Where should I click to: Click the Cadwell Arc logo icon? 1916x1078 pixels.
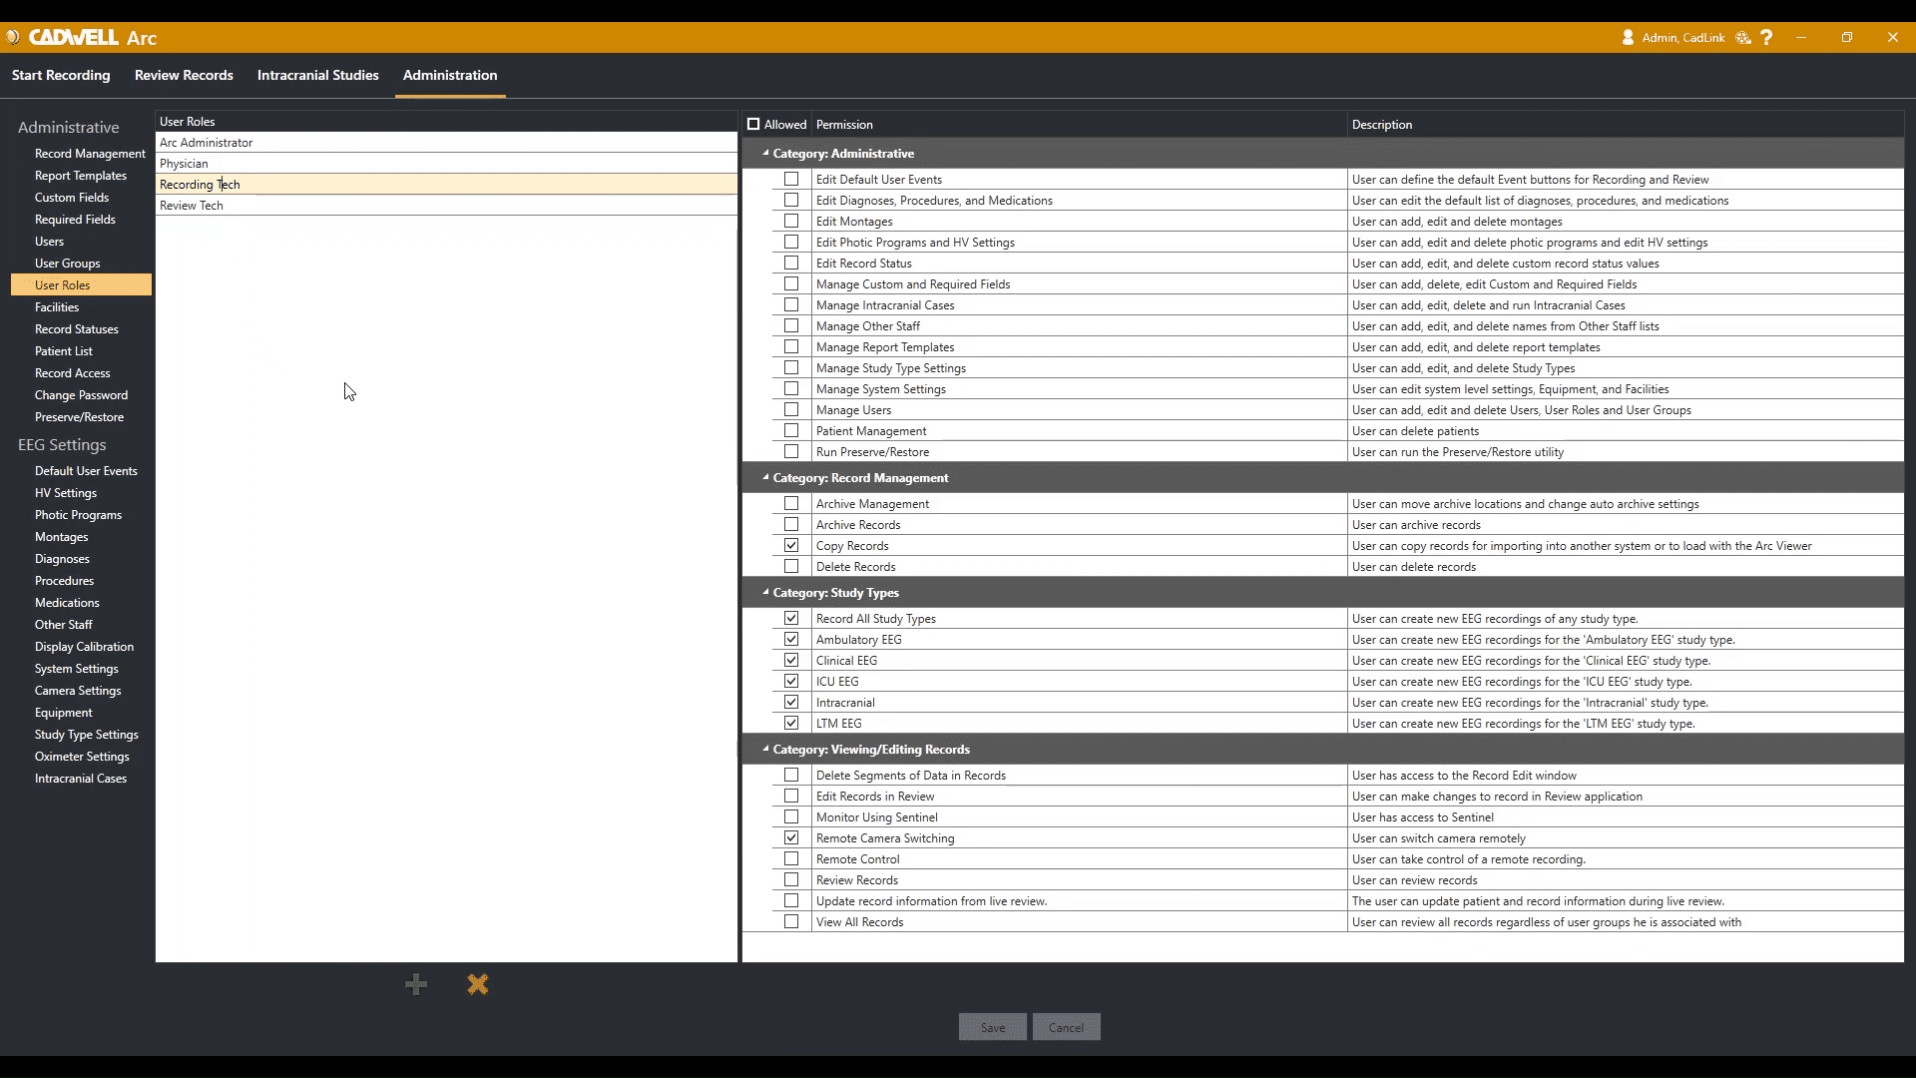click(x=13, y=38)
